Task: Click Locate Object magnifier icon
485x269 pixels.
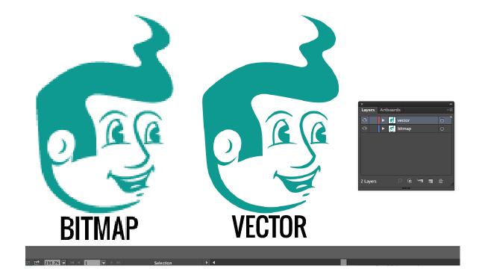Action: point(400,181)
